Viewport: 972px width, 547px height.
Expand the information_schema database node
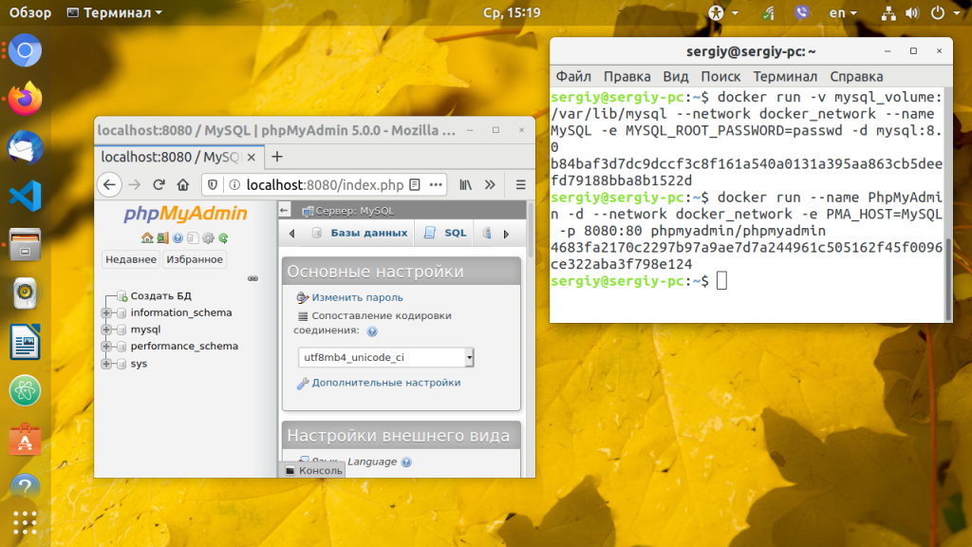click(x=106, y=312)
